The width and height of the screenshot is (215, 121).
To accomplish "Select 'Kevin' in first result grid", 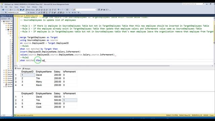I will coord(39,85).
